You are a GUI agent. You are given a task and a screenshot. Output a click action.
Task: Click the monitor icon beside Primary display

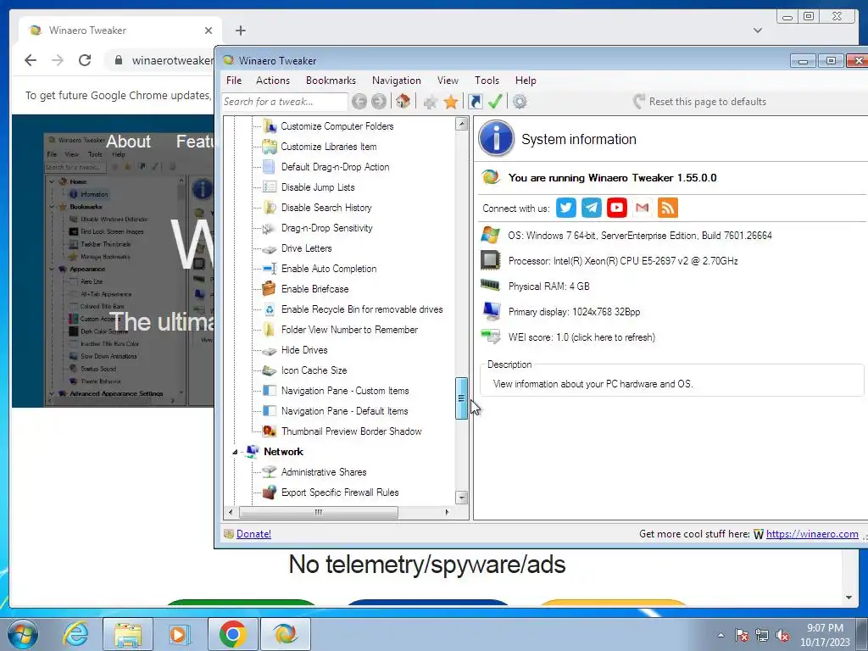coord(491,311)
